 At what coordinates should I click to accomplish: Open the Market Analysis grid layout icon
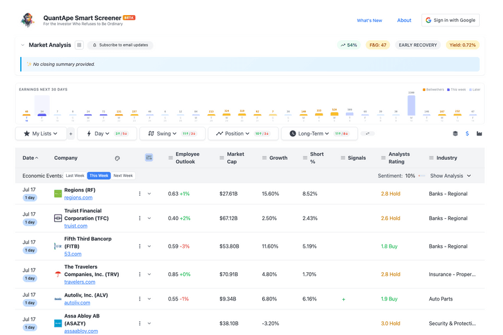[x=79, y=45]
